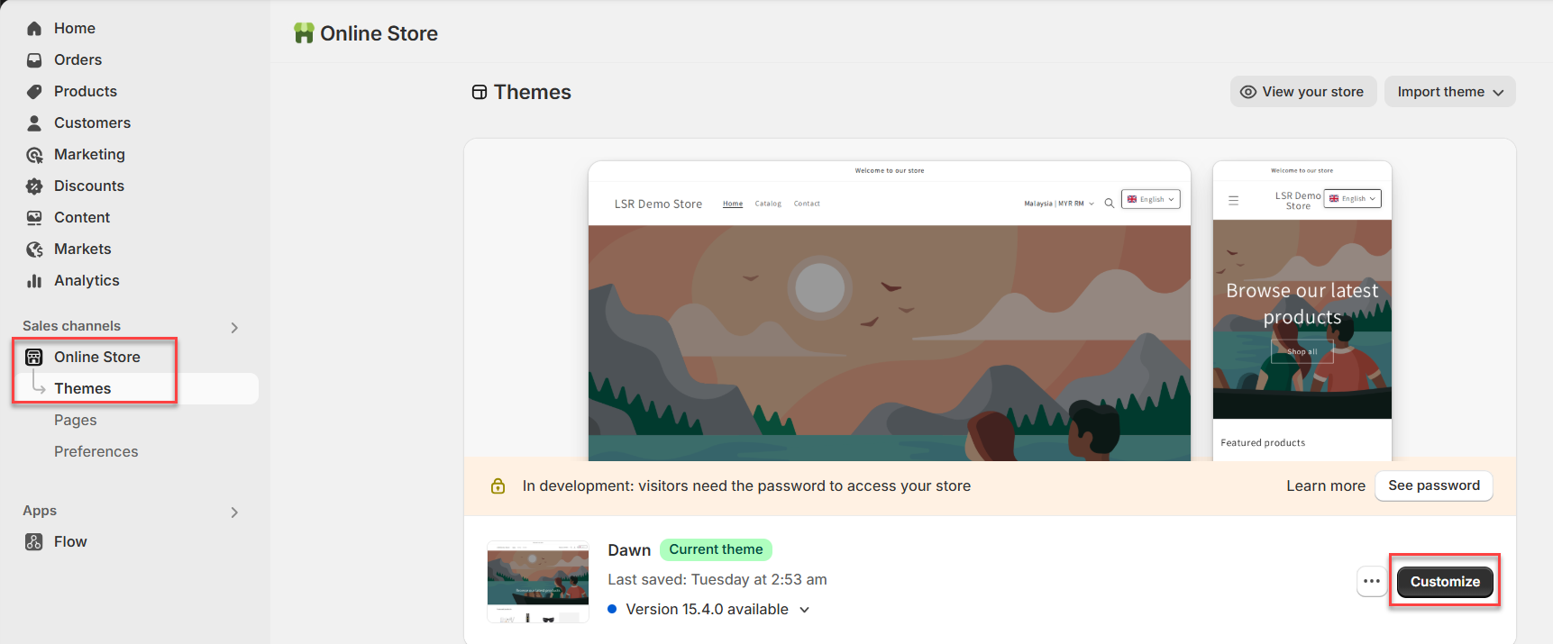Click Dawn theme thumbnail

point(538,582)
